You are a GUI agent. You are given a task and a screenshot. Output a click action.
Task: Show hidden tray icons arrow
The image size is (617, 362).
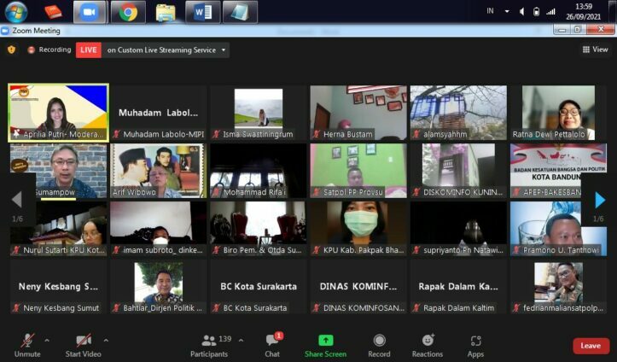(x=507, y=11)
